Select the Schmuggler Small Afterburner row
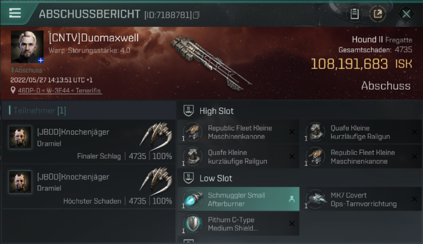This screenshot has width=423, height=244. coord(239,199)
